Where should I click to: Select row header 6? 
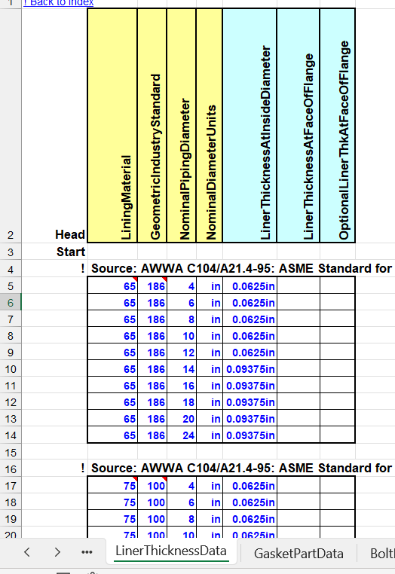(11, 303)
